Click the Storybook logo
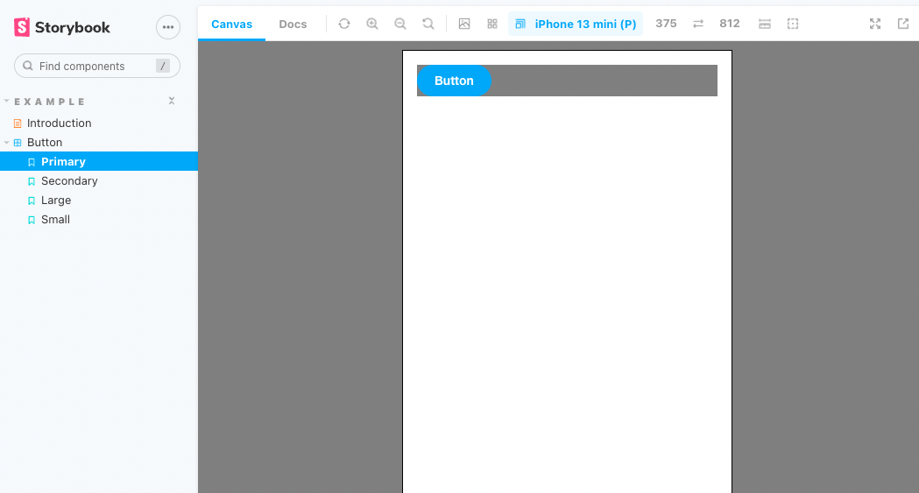919x493 pixels. [x=61, y=27]
